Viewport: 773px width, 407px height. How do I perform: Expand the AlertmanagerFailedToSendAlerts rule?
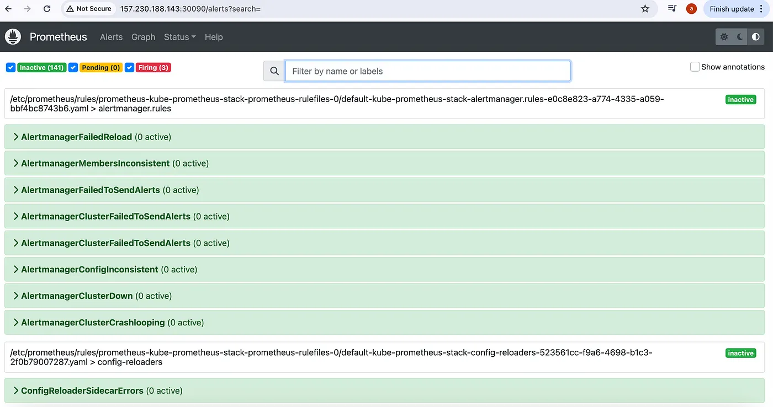coord(384,190)
